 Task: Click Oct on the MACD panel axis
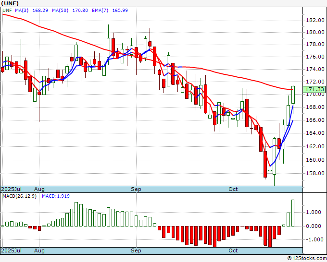(233, 250)
